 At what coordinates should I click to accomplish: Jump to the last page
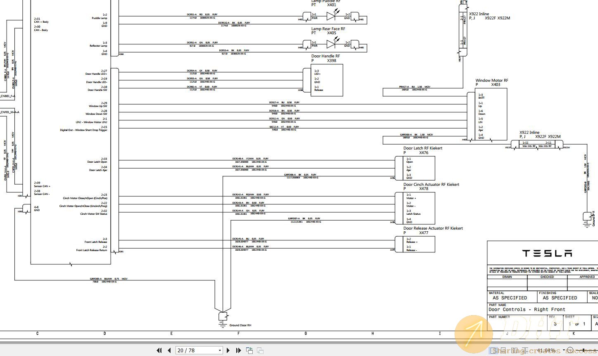(x=238, y=350)
